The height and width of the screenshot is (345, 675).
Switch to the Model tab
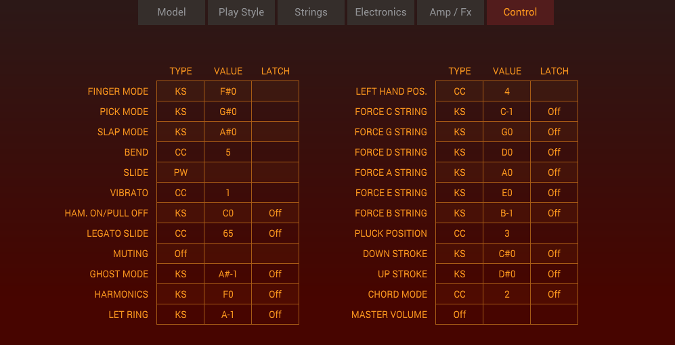(171, 12)
